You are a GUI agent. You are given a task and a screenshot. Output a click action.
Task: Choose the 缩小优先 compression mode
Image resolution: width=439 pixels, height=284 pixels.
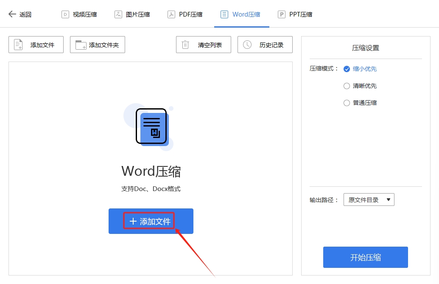point(360,69)
